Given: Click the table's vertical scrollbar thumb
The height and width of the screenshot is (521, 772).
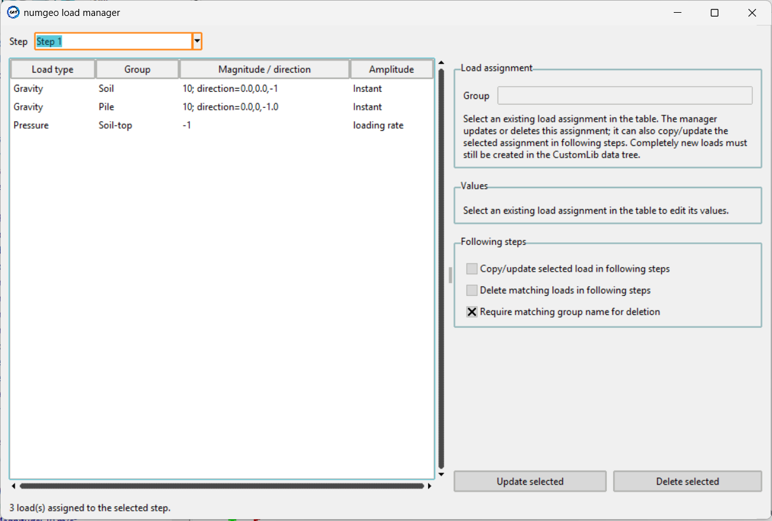Looking at the screenshot, I should click(441, 268).
